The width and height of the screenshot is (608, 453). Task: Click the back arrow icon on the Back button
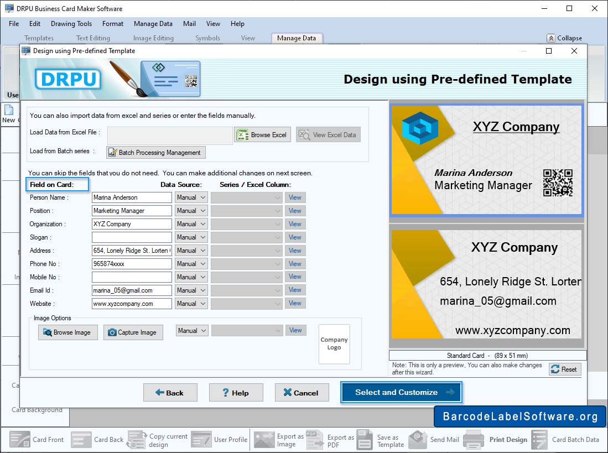[160, 393]
